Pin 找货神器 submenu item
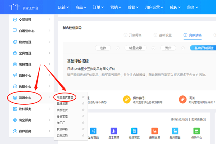 click(83, 129)
